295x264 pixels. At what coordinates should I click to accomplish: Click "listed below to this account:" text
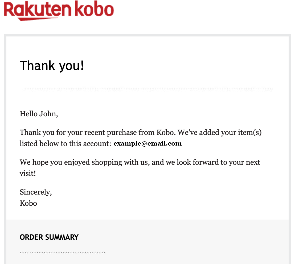[65, 144]
